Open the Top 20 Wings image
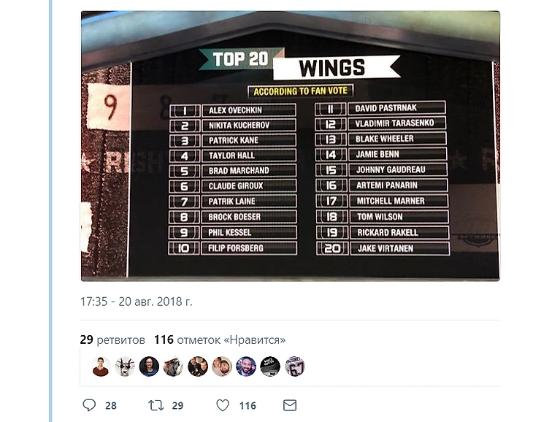 (291, 146)
